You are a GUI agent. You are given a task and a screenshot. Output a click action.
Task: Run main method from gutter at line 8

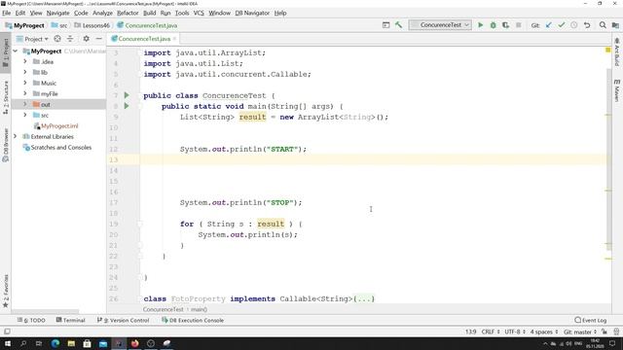(127, 106)
